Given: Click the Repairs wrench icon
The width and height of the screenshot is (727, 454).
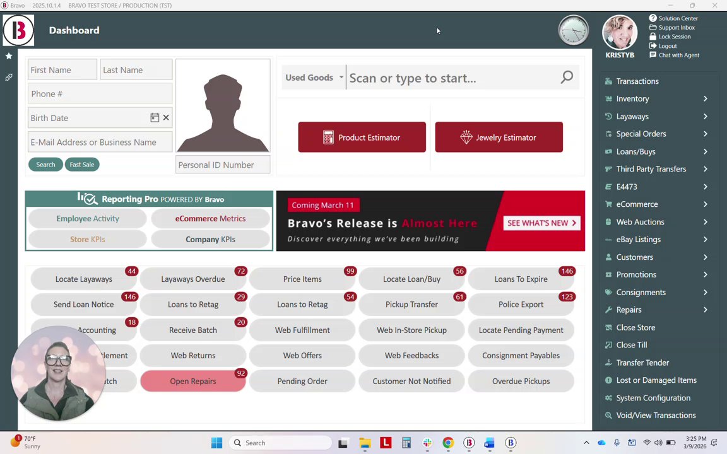Looking at the screenshot, I should point(608,310).
